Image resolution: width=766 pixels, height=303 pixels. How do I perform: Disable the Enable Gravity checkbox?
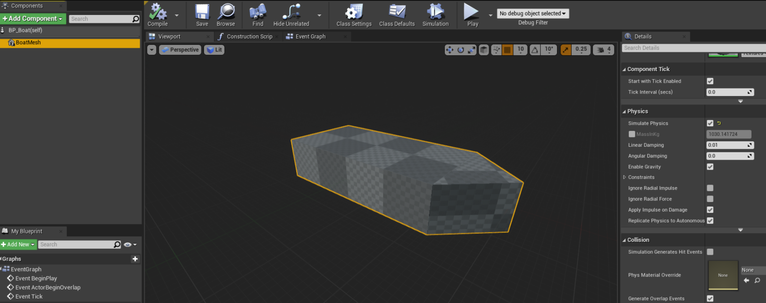pos(710,167)
